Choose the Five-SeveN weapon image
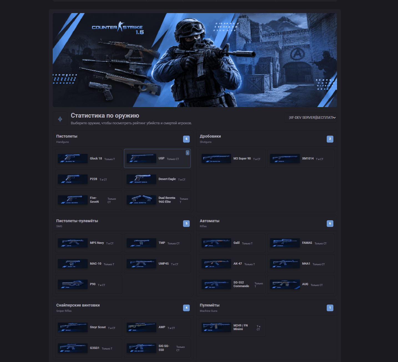 point(73,200)
